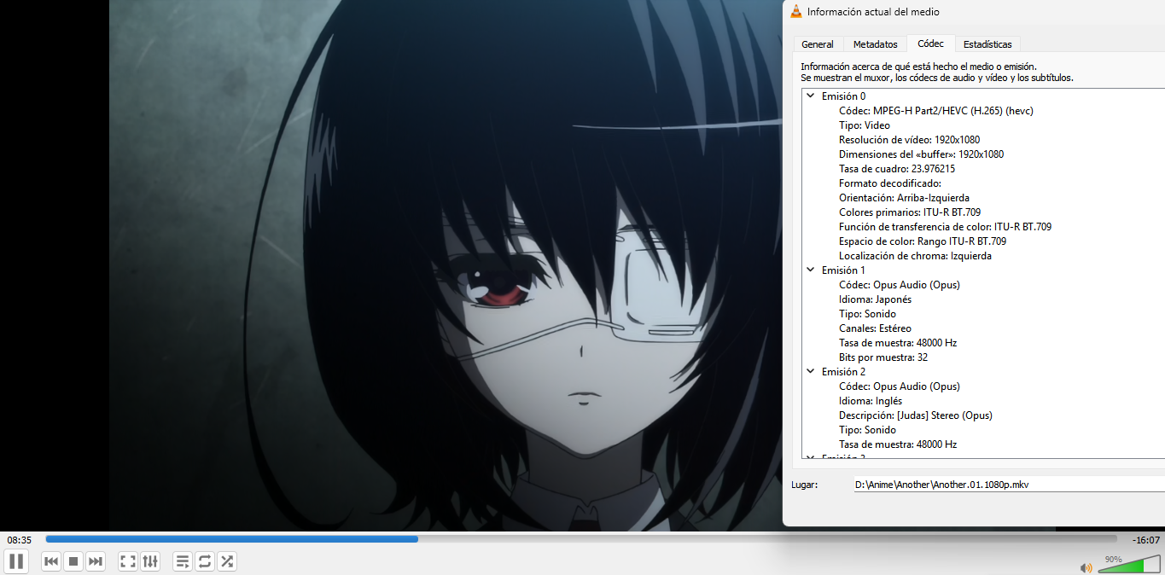Collapse the Emisión 2 tree node
The height and width of the screenshot is (575, 1165).
(810, 372)
